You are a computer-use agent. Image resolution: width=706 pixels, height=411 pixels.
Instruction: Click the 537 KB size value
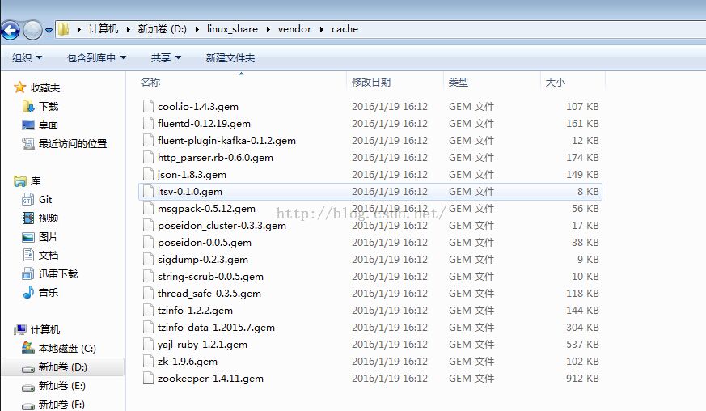tap(582, 345)
